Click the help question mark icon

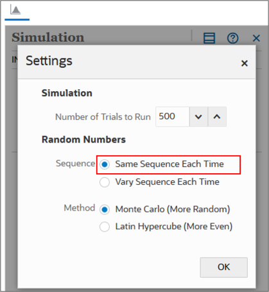(x=232, y=39)
